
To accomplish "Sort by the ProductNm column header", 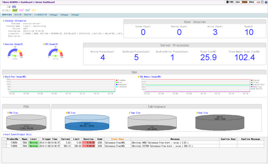I will coord(13,139).
